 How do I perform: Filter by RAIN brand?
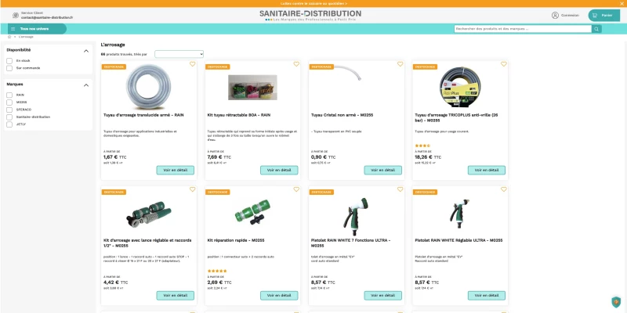tap(9, 95)
